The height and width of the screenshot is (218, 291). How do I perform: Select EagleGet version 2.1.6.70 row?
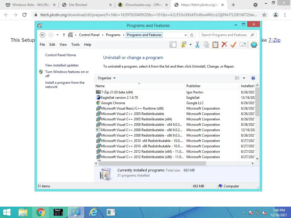tap(175, 98)
